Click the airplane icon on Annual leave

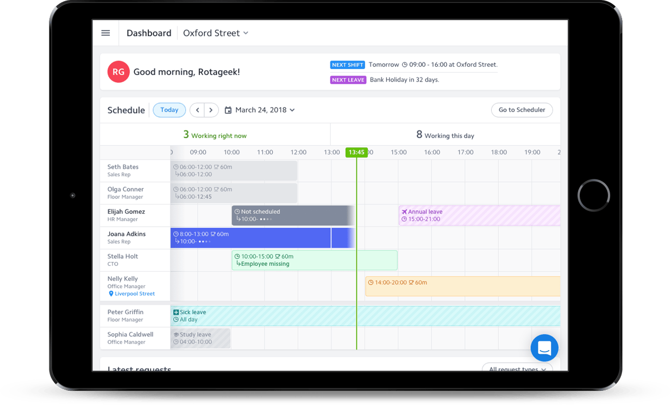coord(404,211)
